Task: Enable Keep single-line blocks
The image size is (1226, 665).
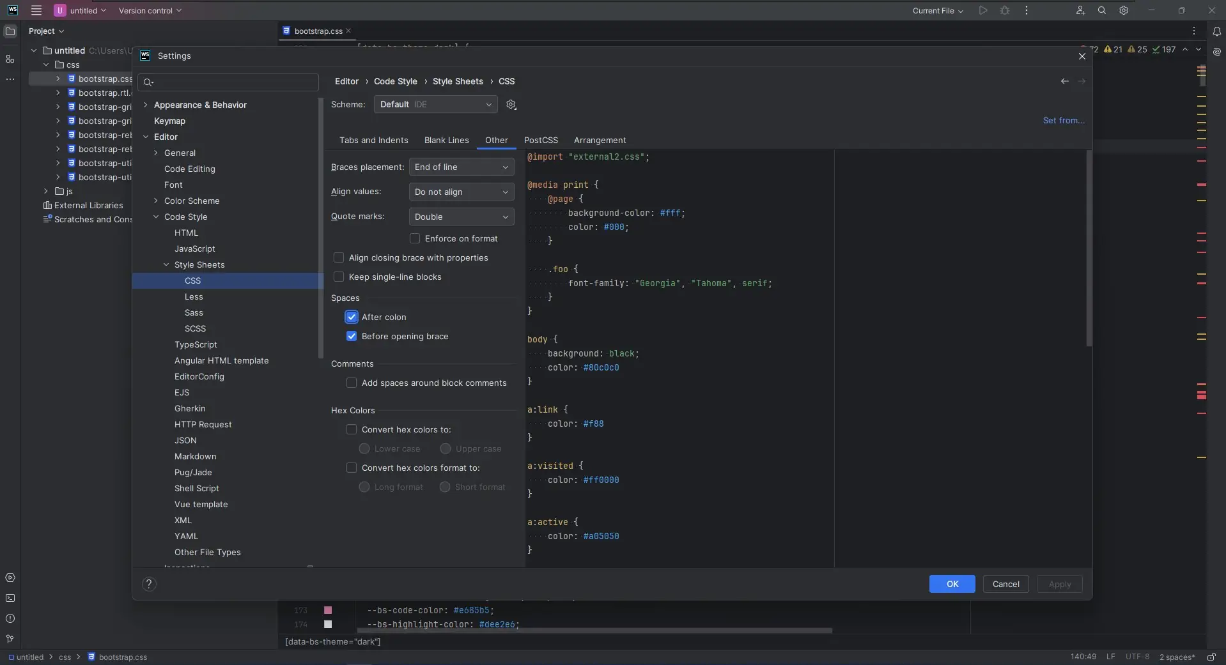Action: point(339,277)
